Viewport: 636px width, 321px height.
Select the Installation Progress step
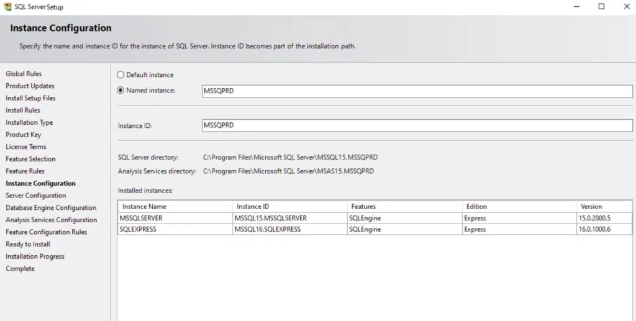[x=35, y=256]
